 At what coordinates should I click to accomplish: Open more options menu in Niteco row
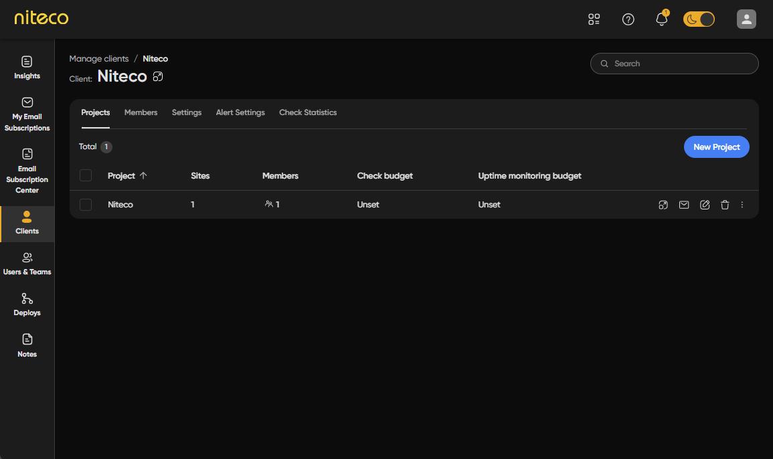(x=742, y=205)
